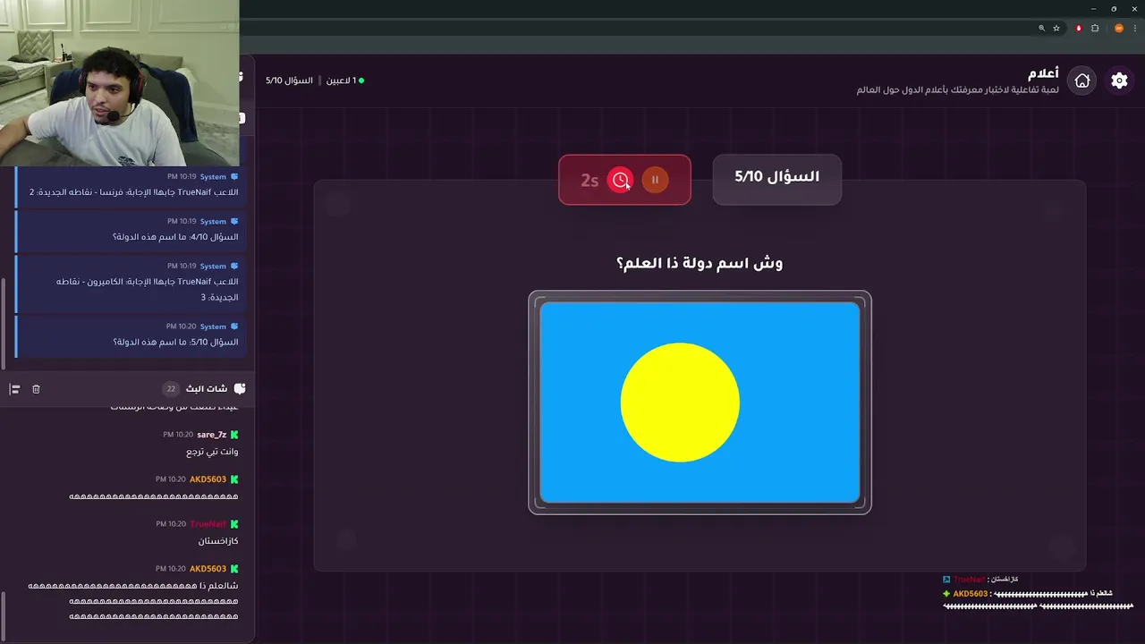Click the system log scrollbar

coord(3,322)
